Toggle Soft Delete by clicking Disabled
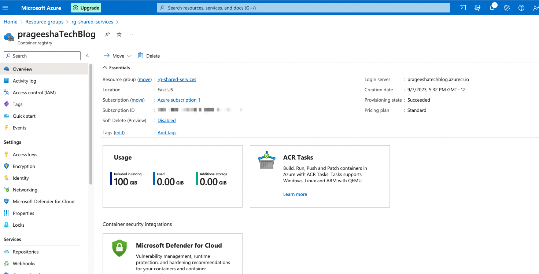 point(166,120)
